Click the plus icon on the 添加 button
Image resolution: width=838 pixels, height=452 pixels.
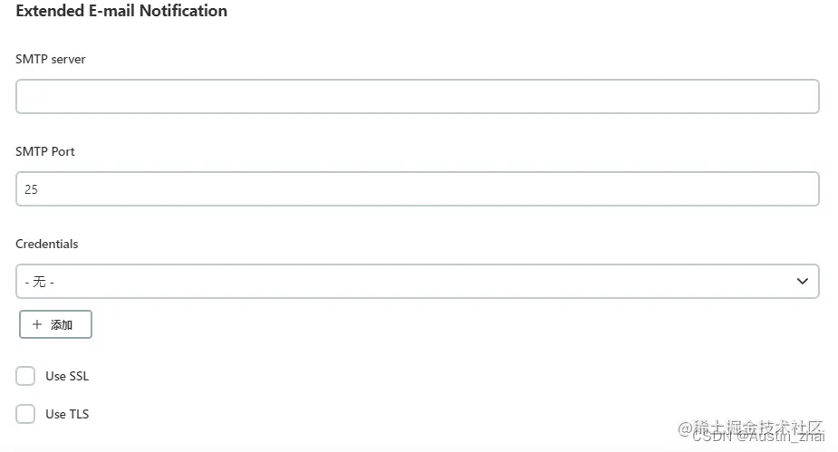point(37,324)
